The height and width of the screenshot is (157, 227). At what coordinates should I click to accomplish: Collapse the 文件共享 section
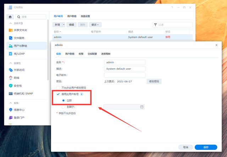11,23
